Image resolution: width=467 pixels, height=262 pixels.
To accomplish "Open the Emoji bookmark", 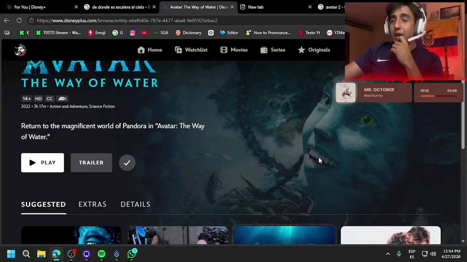I will coord(97,33).
